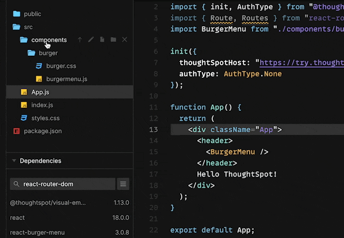
Task: Click export default App line
Action: pos(212,230)
